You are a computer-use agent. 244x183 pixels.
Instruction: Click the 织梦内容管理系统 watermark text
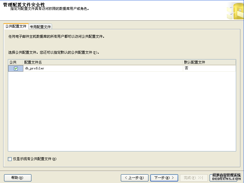pyautogui.click(x=227, y=175)
